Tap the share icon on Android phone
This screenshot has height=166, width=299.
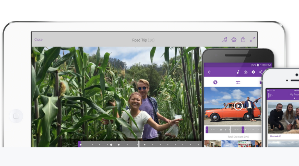pos(261,72)
